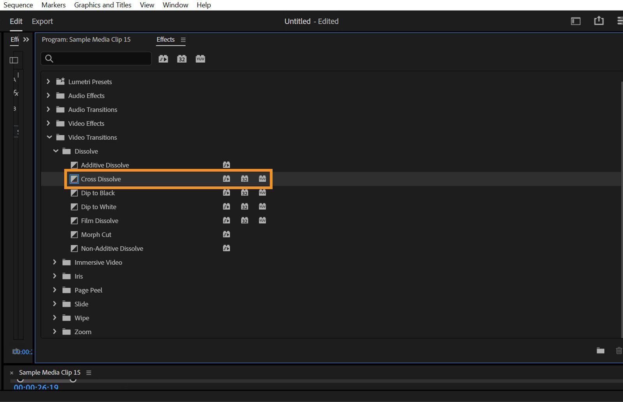Click the YUV badge on the Dip to White row
This screenshot has width=623, height=402.
262,207
